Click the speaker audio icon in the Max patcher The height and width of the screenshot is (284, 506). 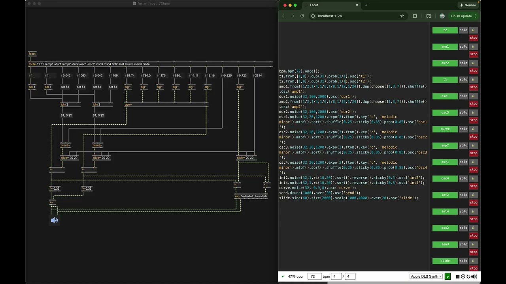54,220
